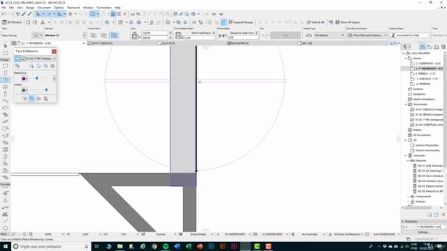
Task: Click the Show All Layers button
Action: 348,22
